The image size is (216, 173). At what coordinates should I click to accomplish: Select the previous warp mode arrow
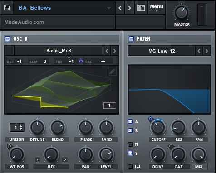tap(38, 159)
